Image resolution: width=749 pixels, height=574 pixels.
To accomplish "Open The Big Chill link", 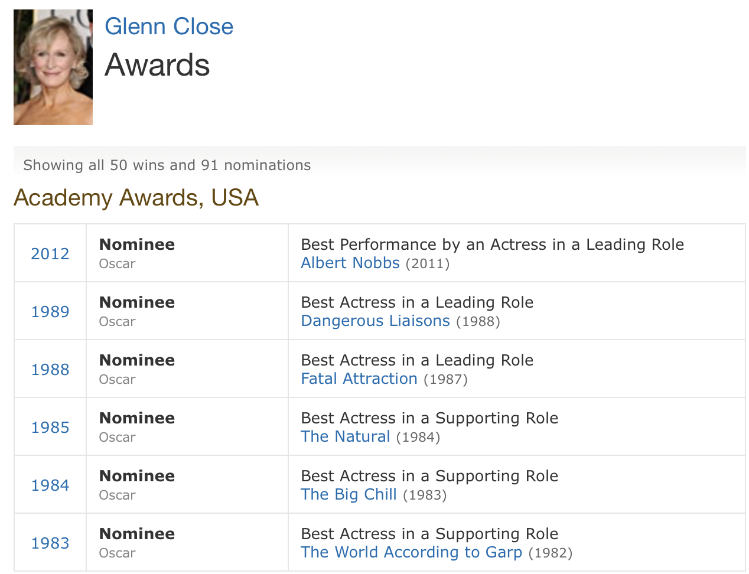I will (x=349, y=495).
